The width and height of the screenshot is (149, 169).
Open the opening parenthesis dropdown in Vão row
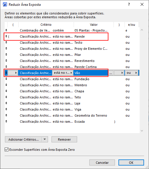pyautogui.click(x=13, y=73)
